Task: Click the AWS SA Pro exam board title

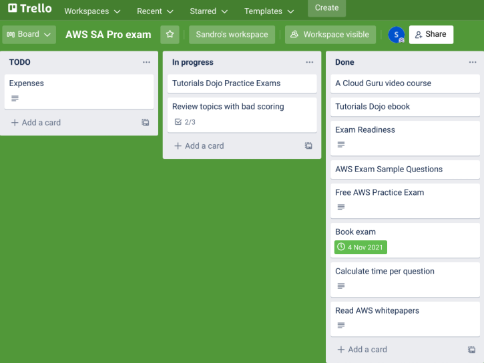Action: tap(108, 34)
